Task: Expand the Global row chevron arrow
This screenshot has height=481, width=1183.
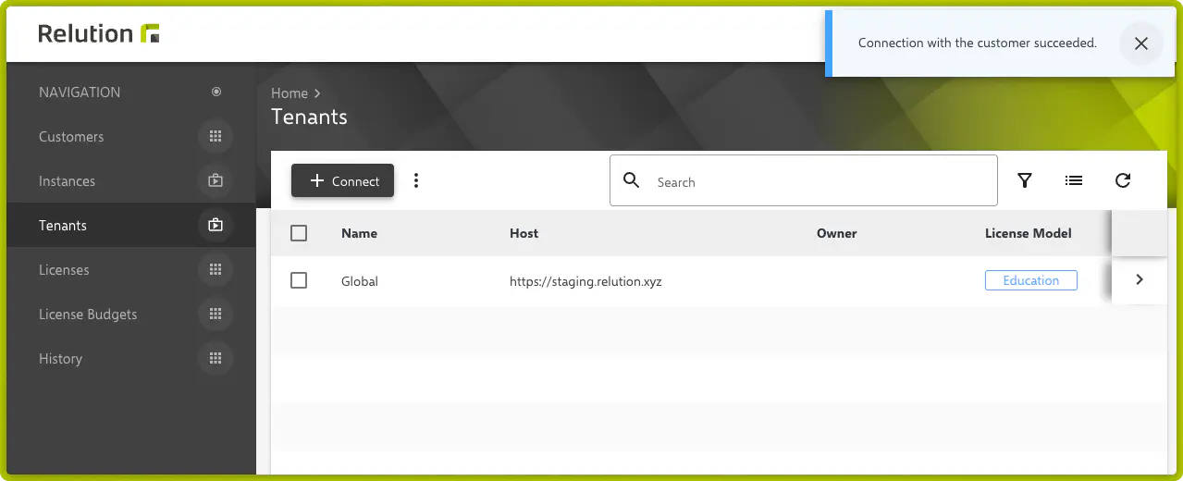Action: coord(1140,279)
